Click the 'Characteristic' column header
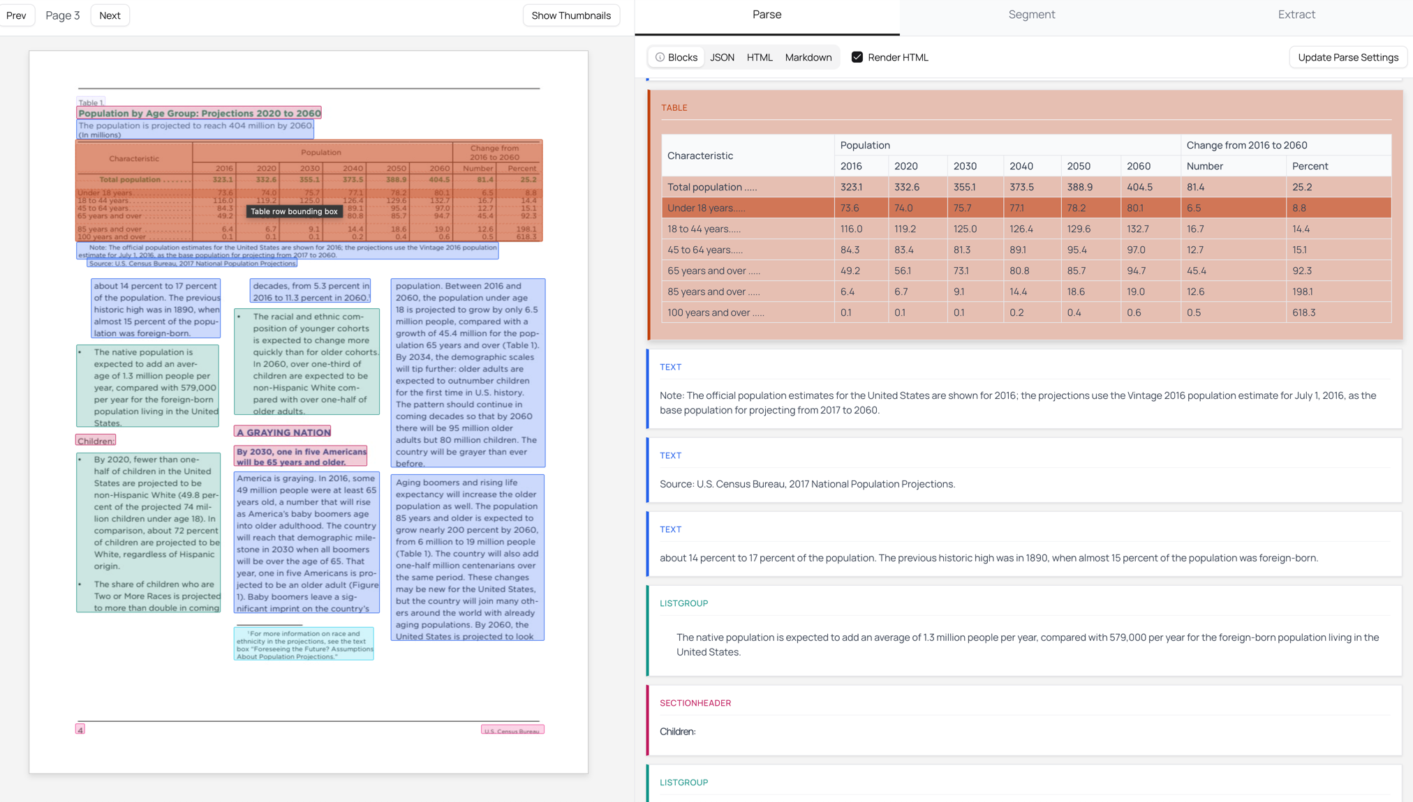 tap(748, 156)
